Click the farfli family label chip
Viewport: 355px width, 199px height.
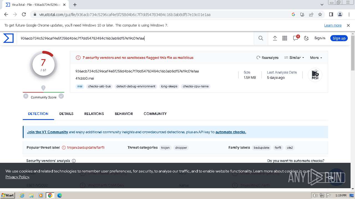click(278, 148)
